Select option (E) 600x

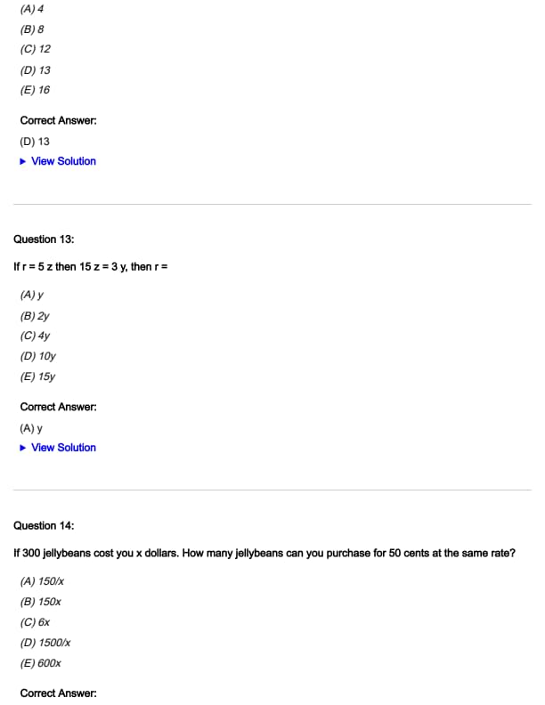tap(40, 663)
